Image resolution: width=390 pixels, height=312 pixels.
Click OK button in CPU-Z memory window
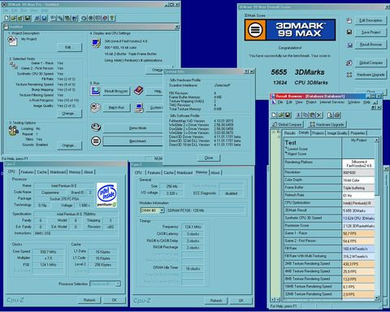coord(241,301)
